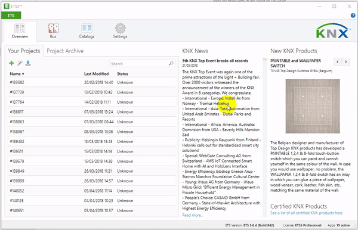
Task: Select project #138987
Action: tap(91, 132)
